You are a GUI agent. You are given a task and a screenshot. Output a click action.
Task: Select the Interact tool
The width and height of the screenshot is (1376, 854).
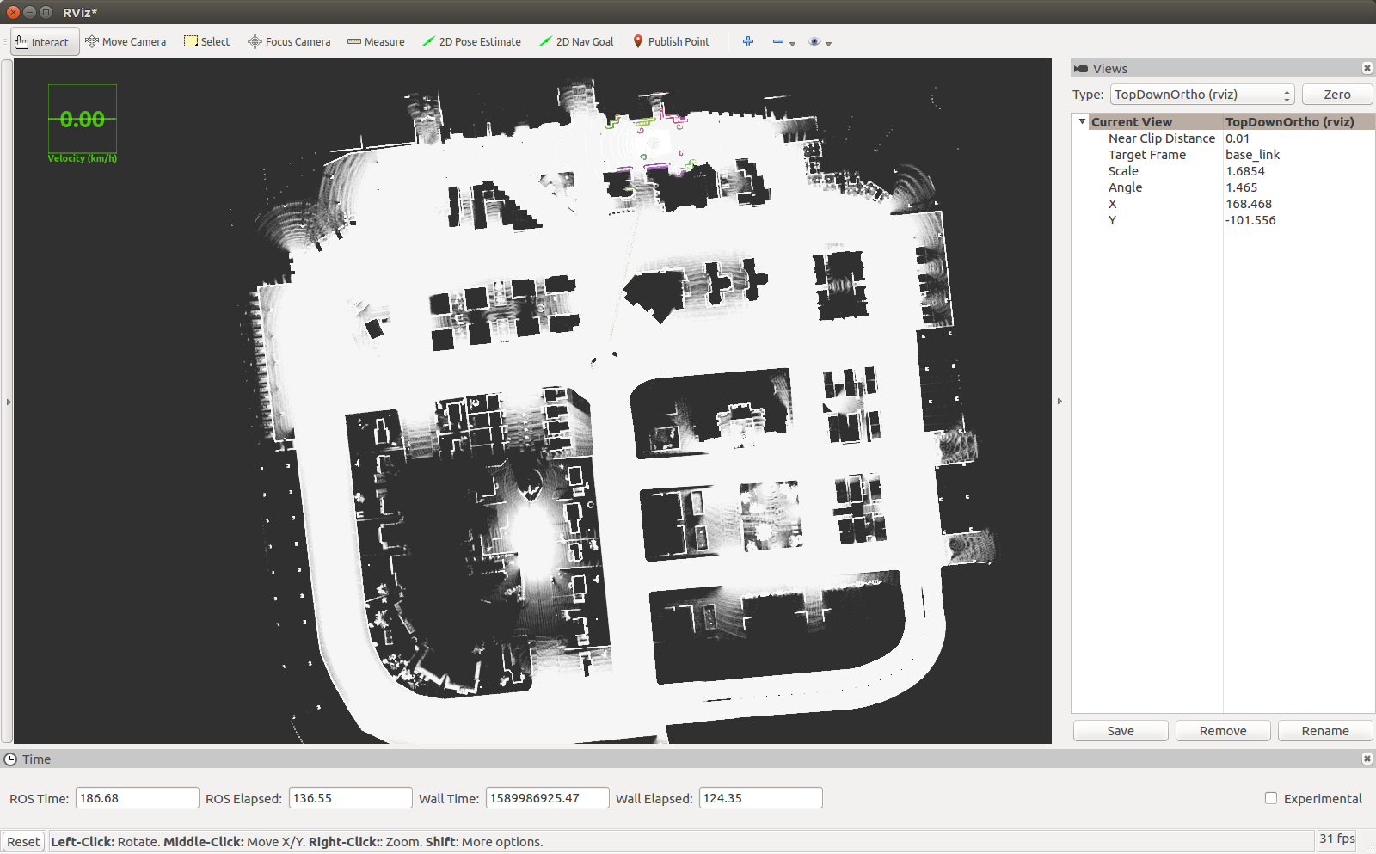click(x=45, y=42)
